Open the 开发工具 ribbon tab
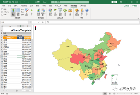Screen dimensions: 140x95 [58, 6]
